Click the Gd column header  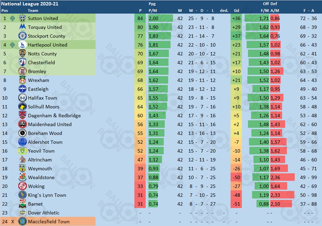(x=236, y=11)
